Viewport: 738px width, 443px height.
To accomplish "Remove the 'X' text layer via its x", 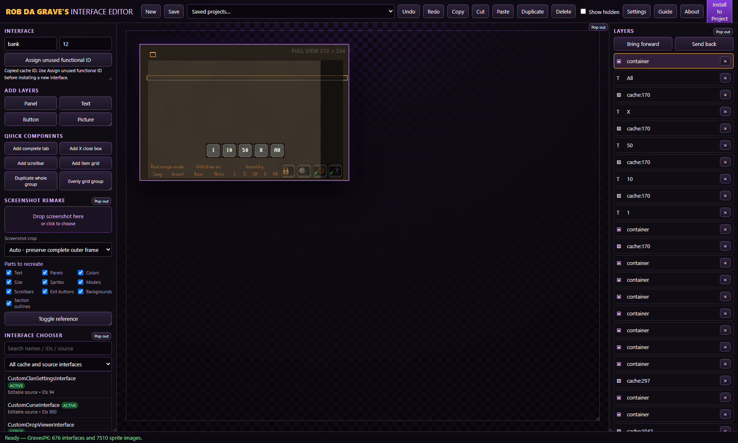I will (725, 112).
